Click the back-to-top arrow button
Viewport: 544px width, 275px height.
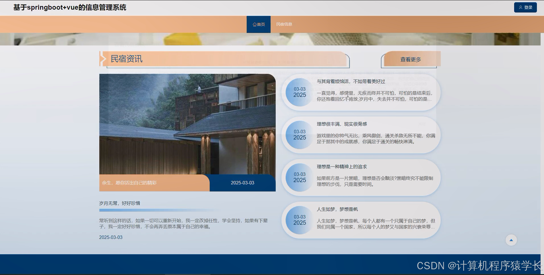tap(511, 240)
